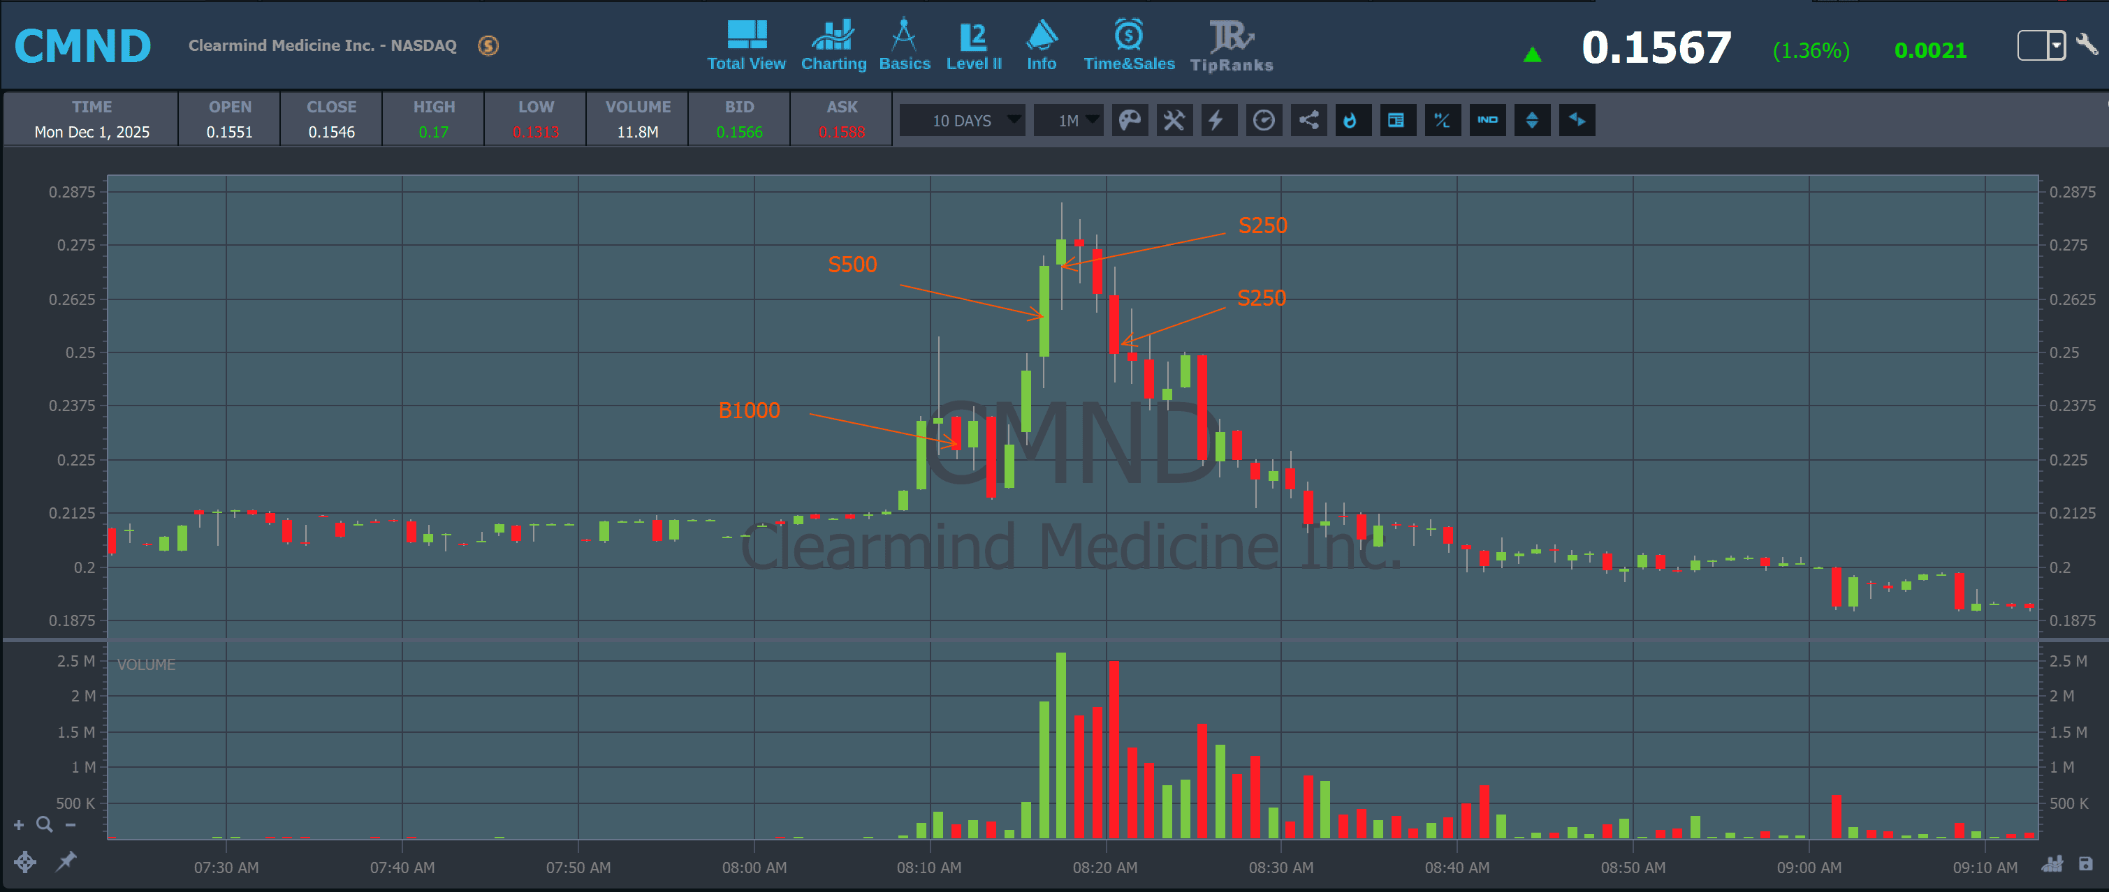Click the zoom out minus control

click(71, 825)
